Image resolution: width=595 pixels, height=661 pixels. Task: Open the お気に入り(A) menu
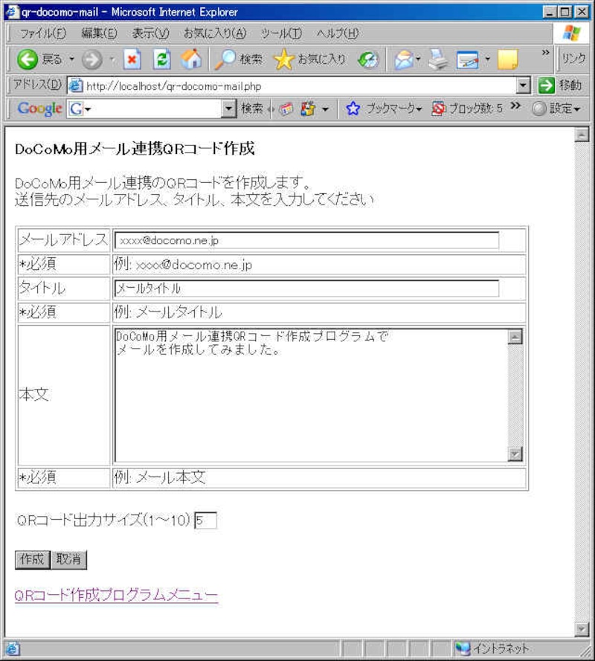[x=215, y=33]
